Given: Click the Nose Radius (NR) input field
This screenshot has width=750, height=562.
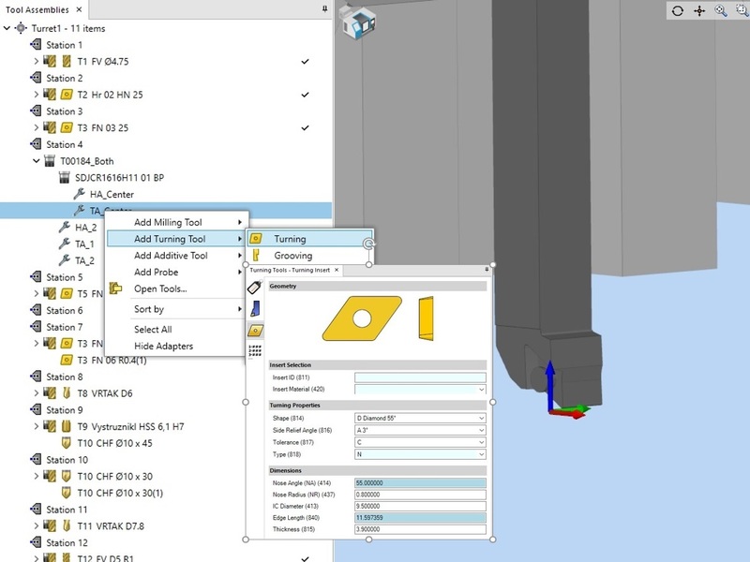Looking at the screenshot, I should 420,494.
